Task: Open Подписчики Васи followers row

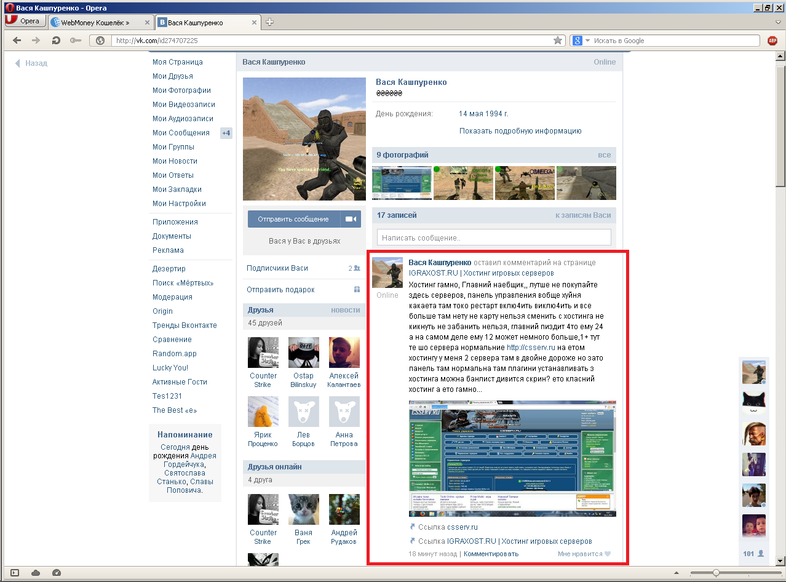Action: 303,268
